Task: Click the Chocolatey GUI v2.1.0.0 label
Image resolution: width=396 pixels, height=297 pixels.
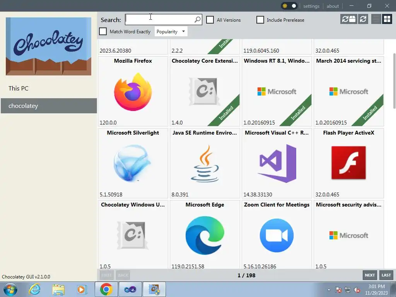Action: click(26, 277)
